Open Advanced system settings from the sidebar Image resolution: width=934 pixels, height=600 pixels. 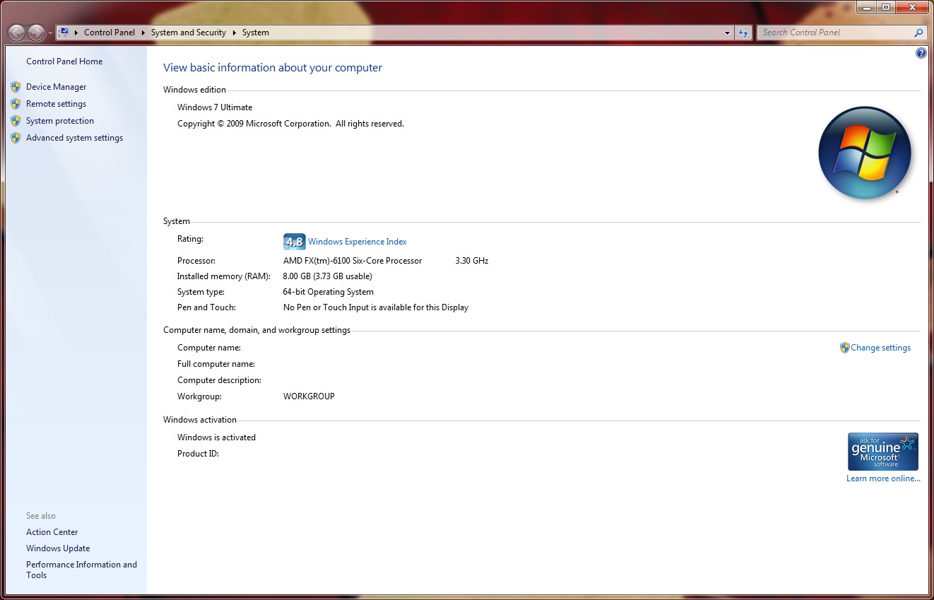tap(74, 138)
